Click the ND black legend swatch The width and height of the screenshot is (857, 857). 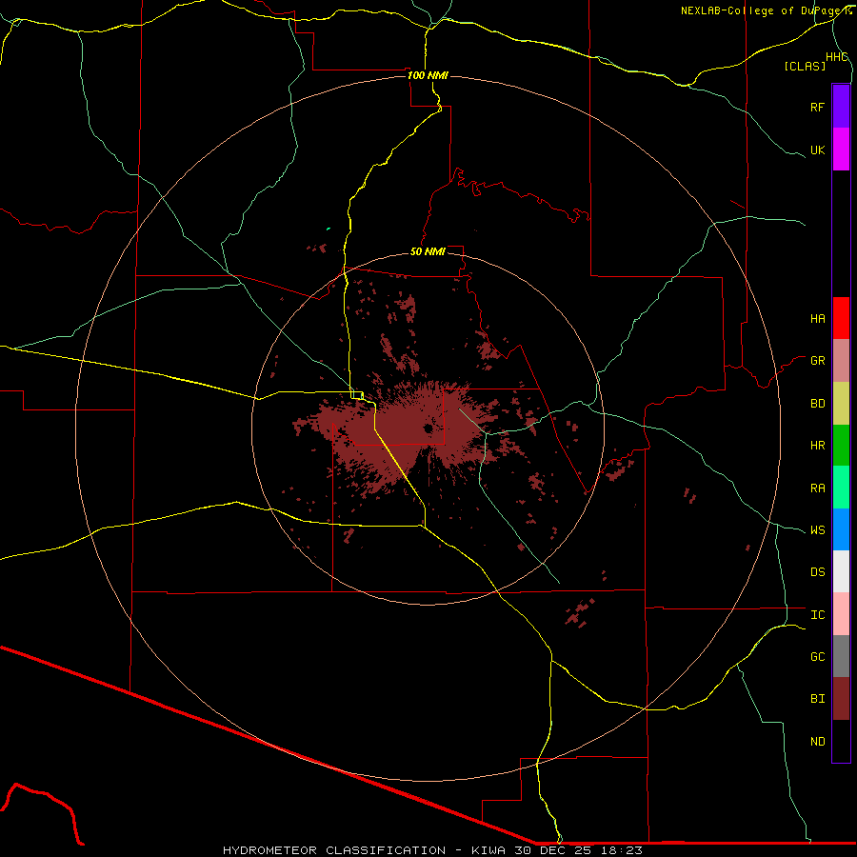pos(841,741)
